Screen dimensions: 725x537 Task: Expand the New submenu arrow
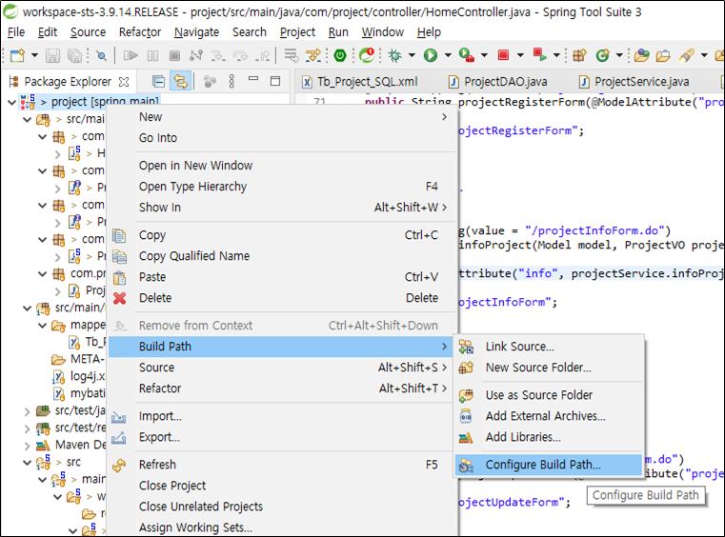click(444, 117)
